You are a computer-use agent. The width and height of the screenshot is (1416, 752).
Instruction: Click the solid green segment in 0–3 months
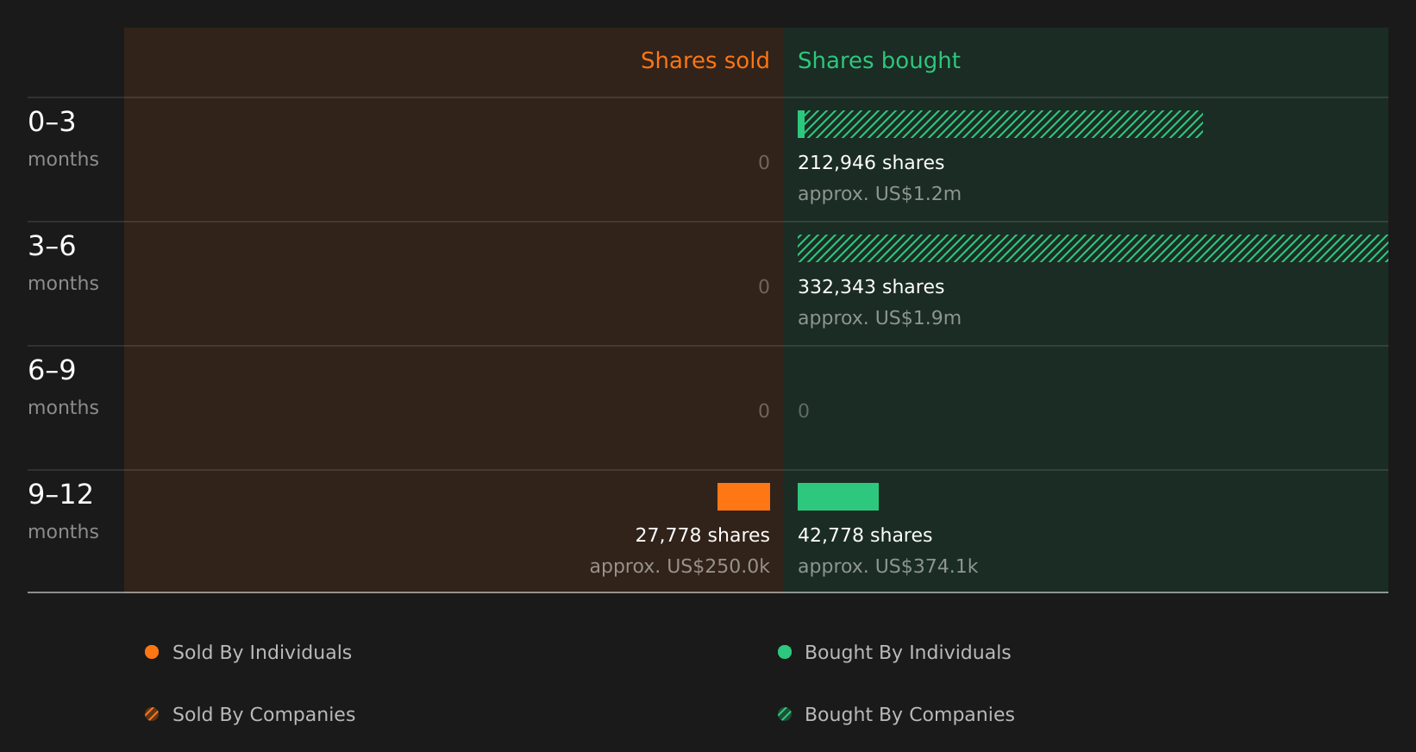[x=801, y=124]
